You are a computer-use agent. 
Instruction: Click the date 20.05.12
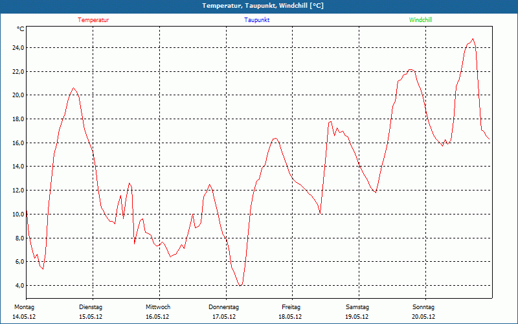point(423,317)
